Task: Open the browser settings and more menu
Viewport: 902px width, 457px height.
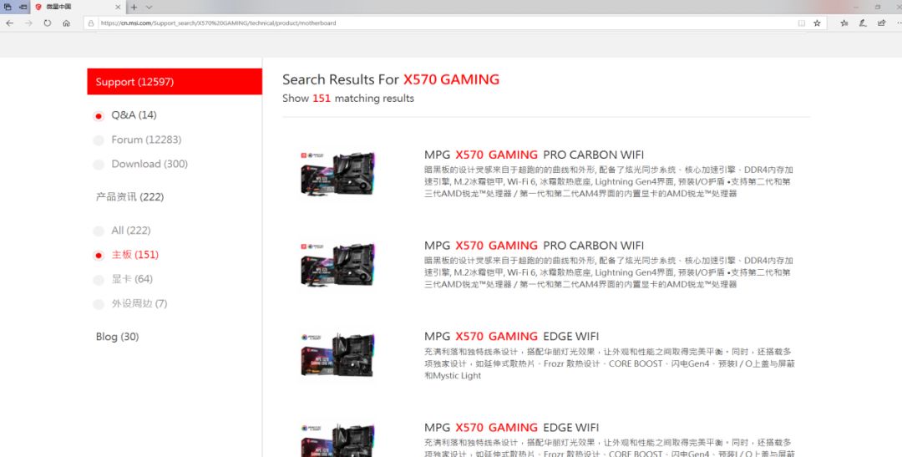Action: [899, 23]
